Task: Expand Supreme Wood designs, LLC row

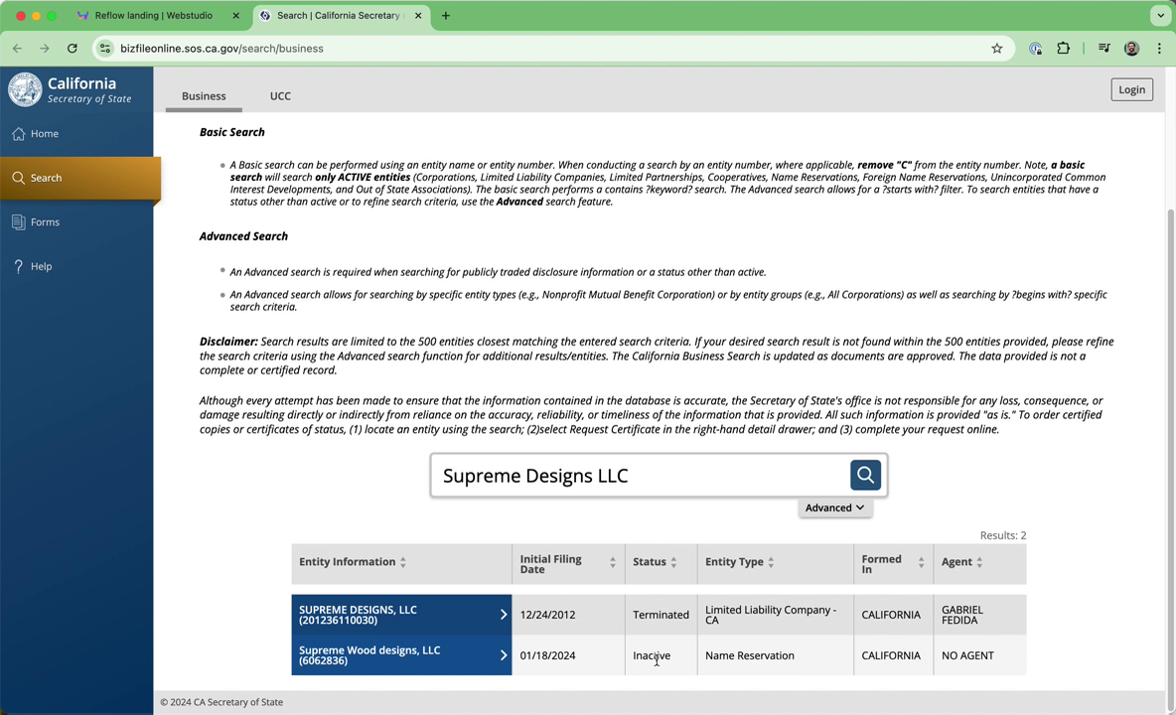Action: [401, 655]
